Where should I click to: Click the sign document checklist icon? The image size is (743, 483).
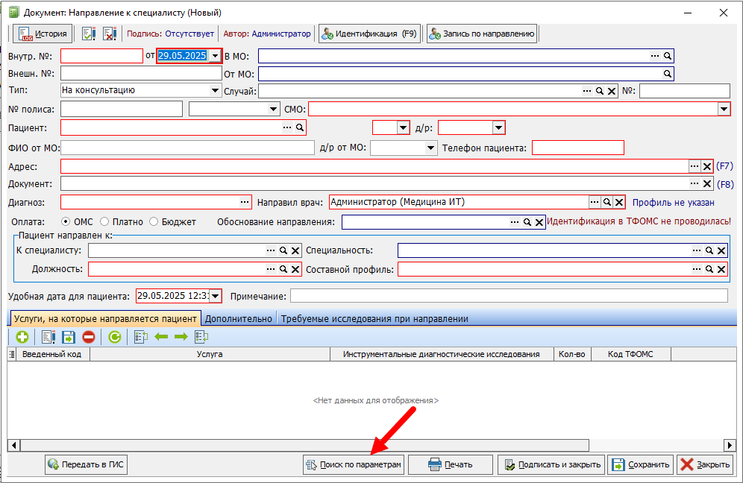(89, 34)
